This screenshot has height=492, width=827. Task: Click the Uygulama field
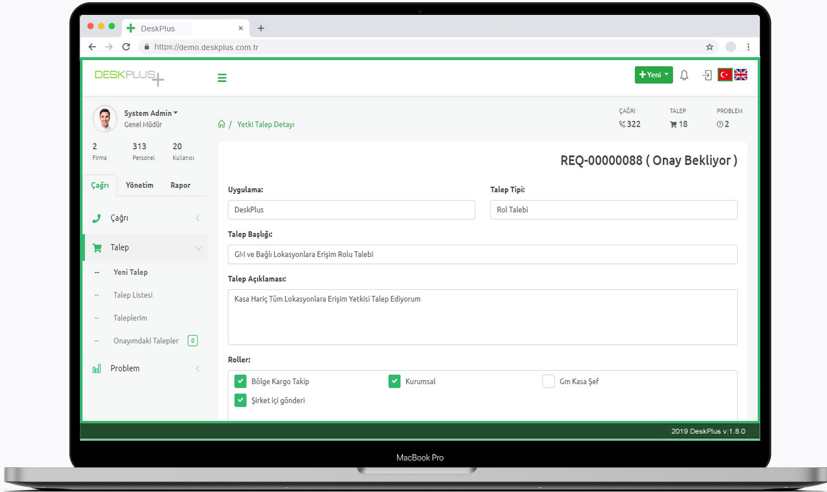(x=351, y=210)
